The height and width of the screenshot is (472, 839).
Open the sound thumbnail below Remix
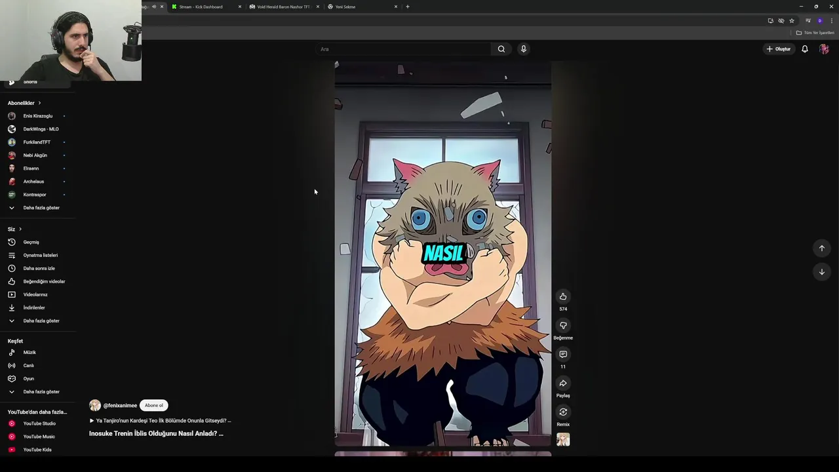(563, 440)
